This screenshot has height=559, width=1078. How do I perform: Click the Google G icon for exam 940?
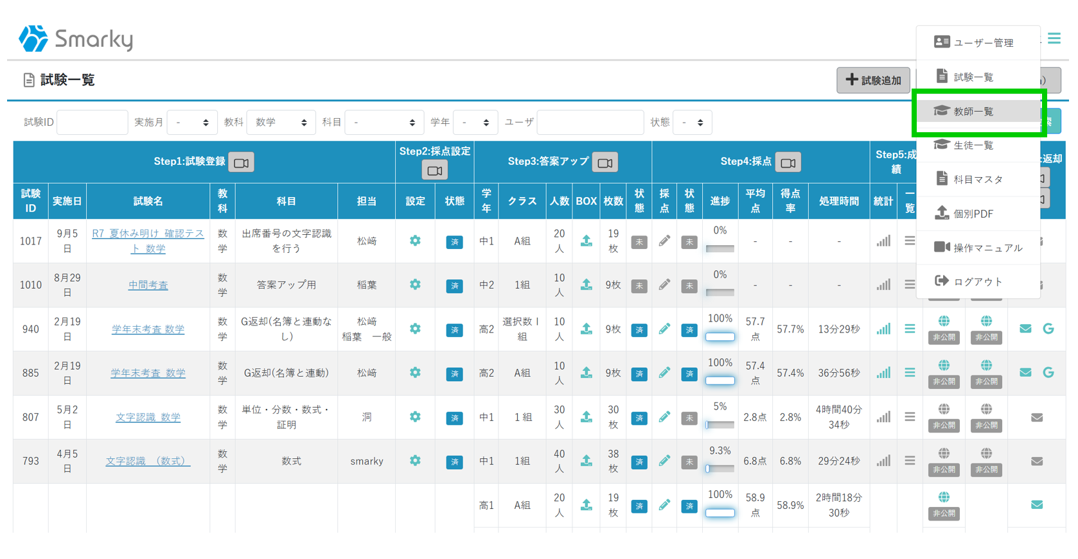click(x=1048, y=329)
